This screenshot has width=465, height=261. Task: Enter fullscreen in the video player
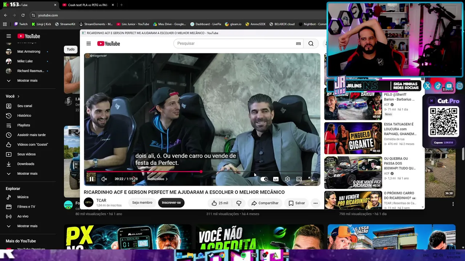[310, 179]
